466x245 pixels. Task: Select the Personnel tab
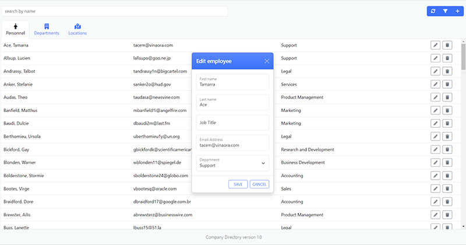[x=15, y=30]
